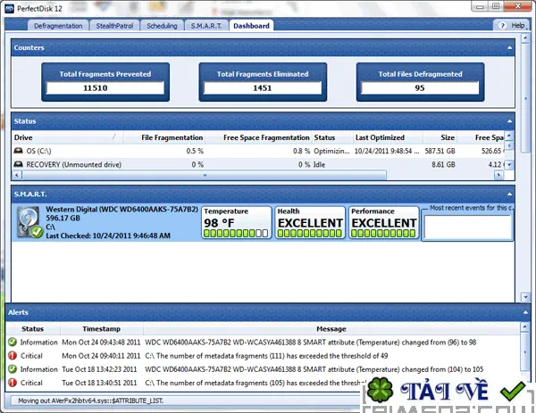This screenshot has width=536, height=413.
Task: Select RECOVERY (Unmounted drive) row text
Action: click(x=74, y=164)
